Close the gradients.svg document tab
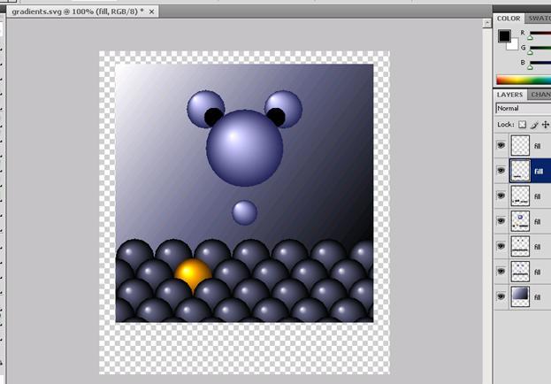The width and height of the screenshot is (551, 384). click(151, 12)
